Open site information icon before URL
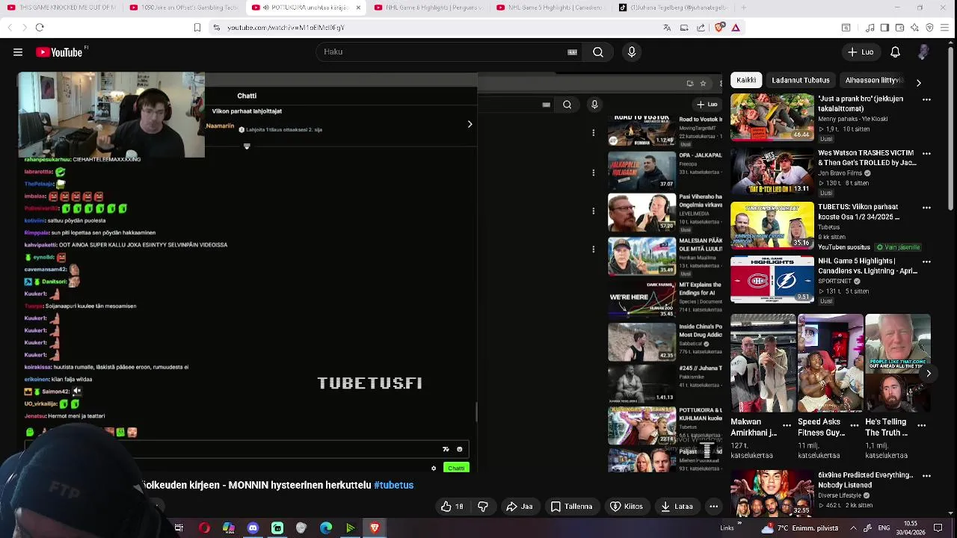This screenshot has width=957, height=538. click(216, 28)
